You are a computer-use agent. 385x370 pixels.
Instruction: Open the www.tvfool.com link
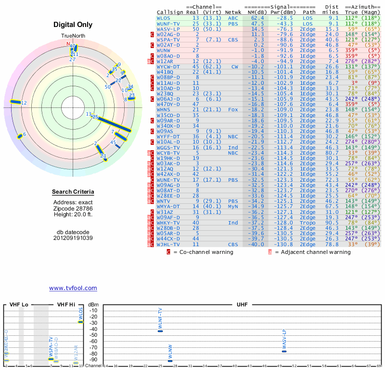(73, 288)
